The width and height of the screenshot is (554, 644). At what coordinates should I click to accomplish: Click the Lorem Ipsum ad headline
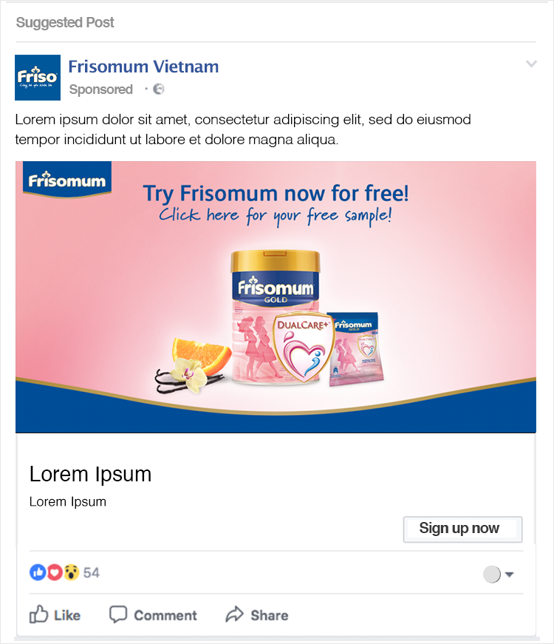coord(90,475)
